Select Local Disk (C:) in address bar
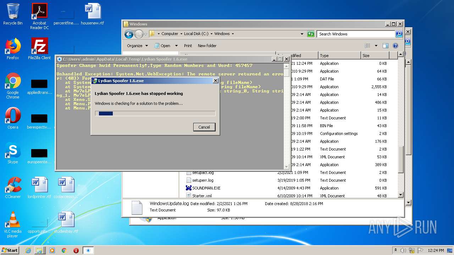The image size is (454, 255). click(196, 34)
